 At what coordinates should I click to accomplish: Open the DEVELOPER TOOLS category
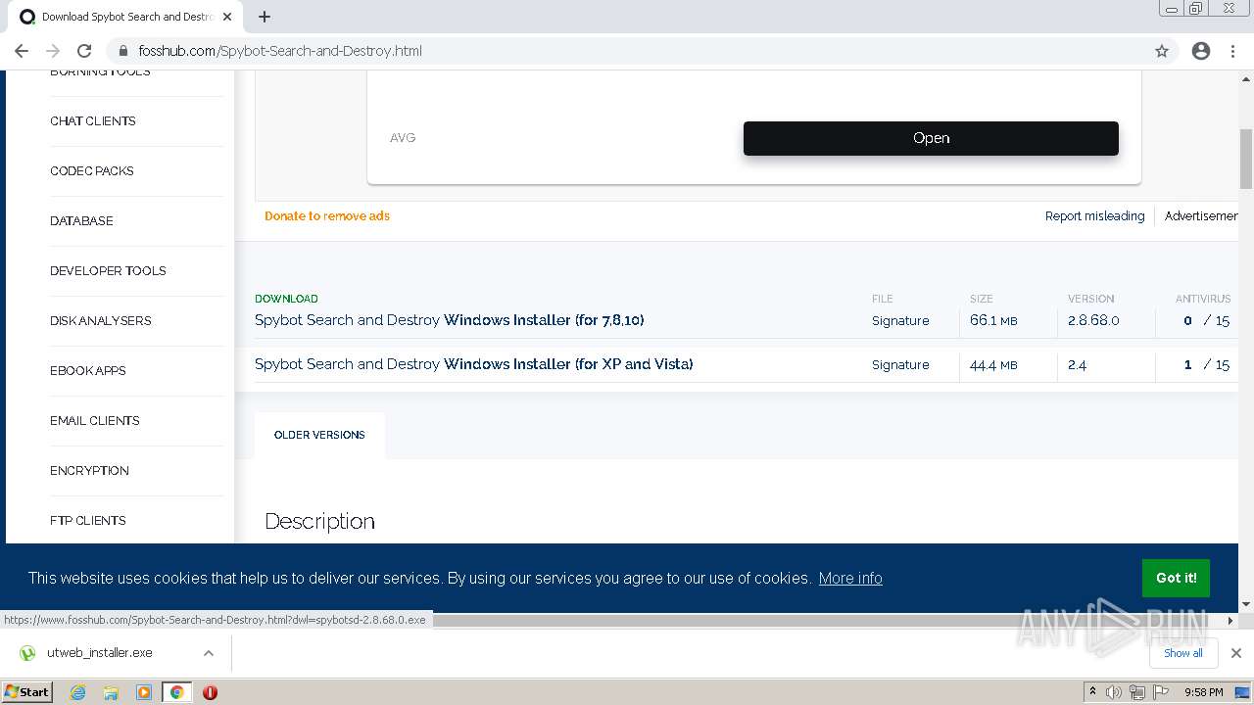[108, 271]
